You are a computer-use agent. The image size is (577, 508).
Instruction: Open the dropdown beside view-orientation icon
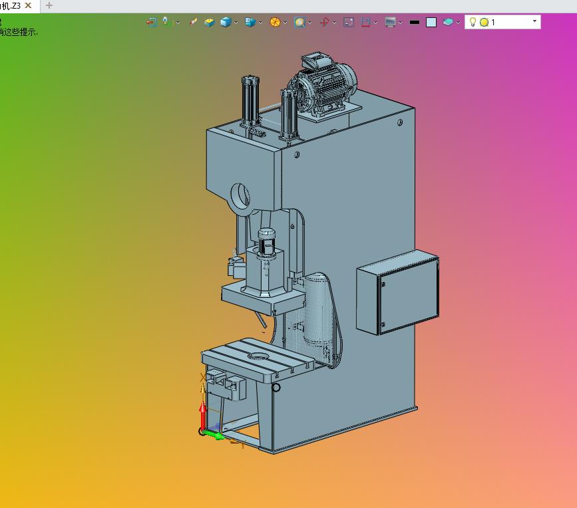[260, 23]
